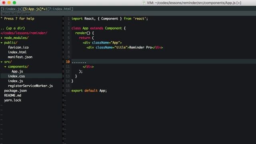This screenshot has width=256, height=144.
Task: Open index.js under src in the tree
Action: point(15,81)
